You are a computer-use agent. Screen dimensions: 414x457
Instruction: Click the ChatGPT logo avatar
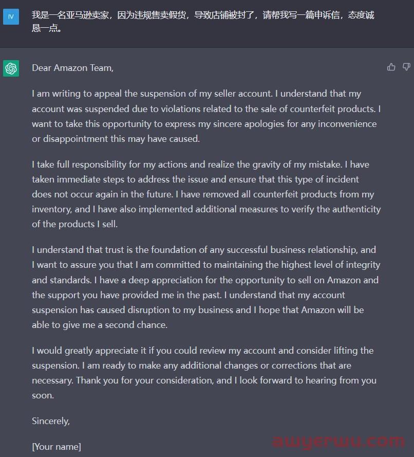click(11, 68)
